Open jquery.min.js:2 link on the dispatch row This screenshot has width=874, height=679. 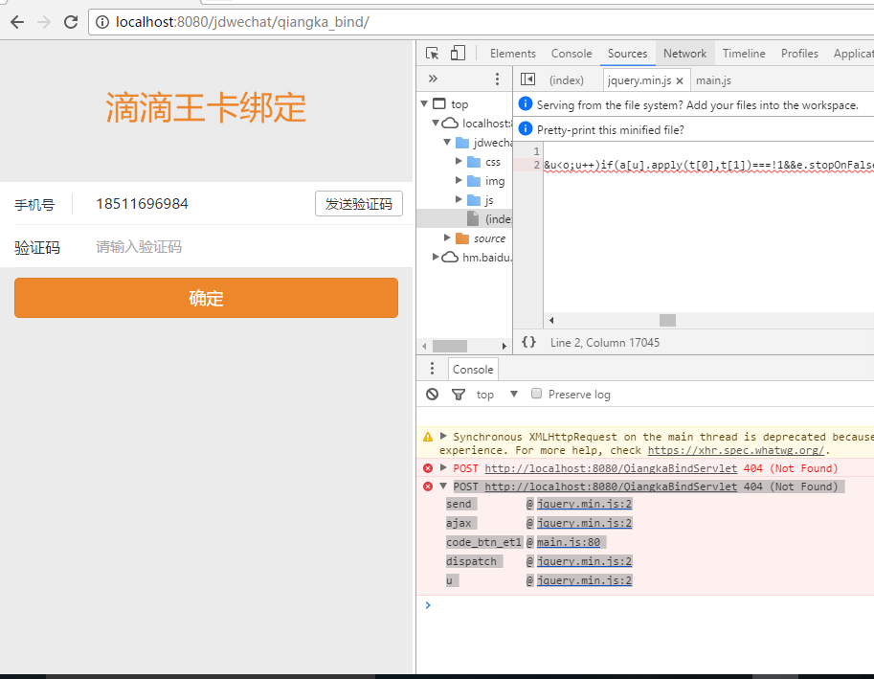click(x=584, y=561)
